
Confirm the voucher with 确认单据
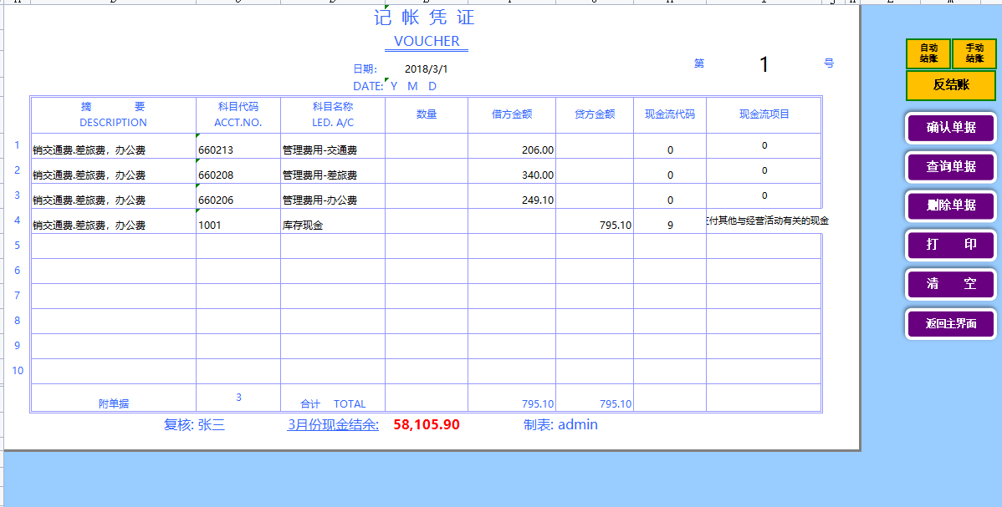coord(951,128)
